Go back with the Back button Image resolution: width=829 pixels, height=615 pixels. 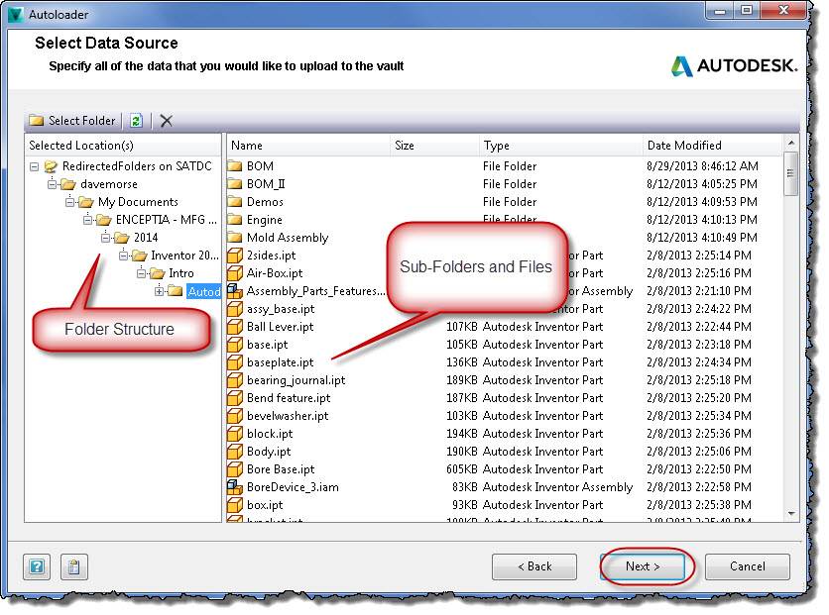(x=533, y=566)
